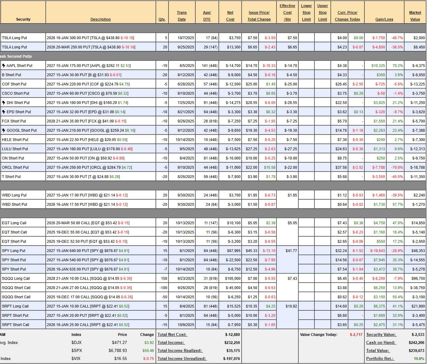Viewport: 427px width, 364px height.
Task: Click the Cash on Hand link
Action: click(x=380, y=343)
